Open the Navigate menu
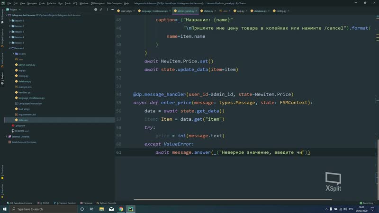Viewport: 379px width, 213px height. (32, 3)
